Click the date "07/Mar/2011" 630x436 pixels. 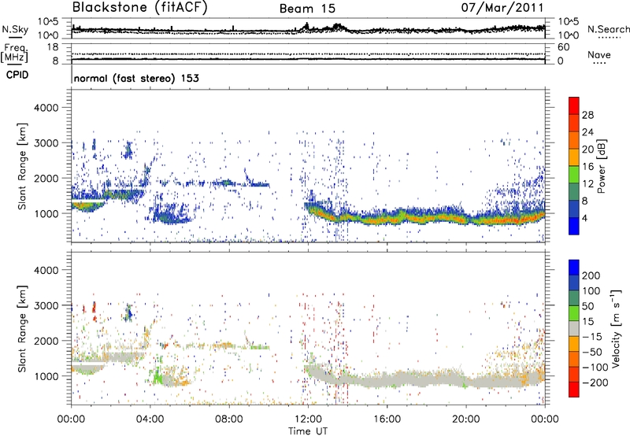(x=502, y=7)
